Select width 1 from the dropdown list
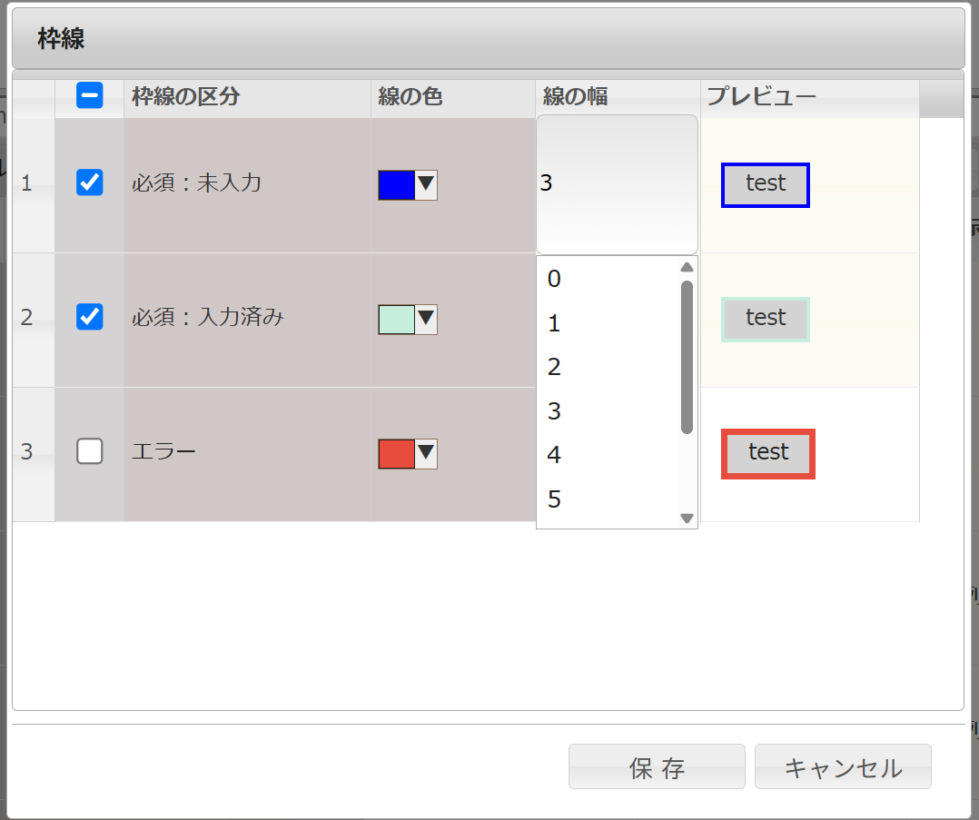This screenshot has height=820, width=979. pos(607,323)
